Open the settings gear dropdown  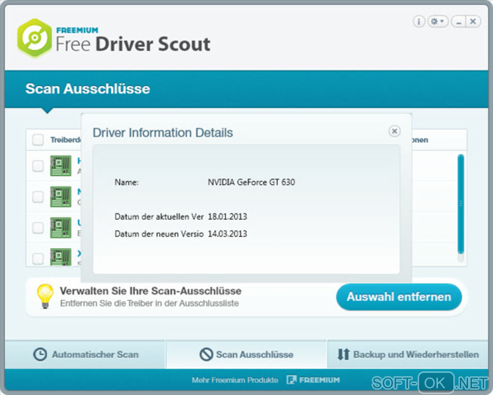(437, 21)
